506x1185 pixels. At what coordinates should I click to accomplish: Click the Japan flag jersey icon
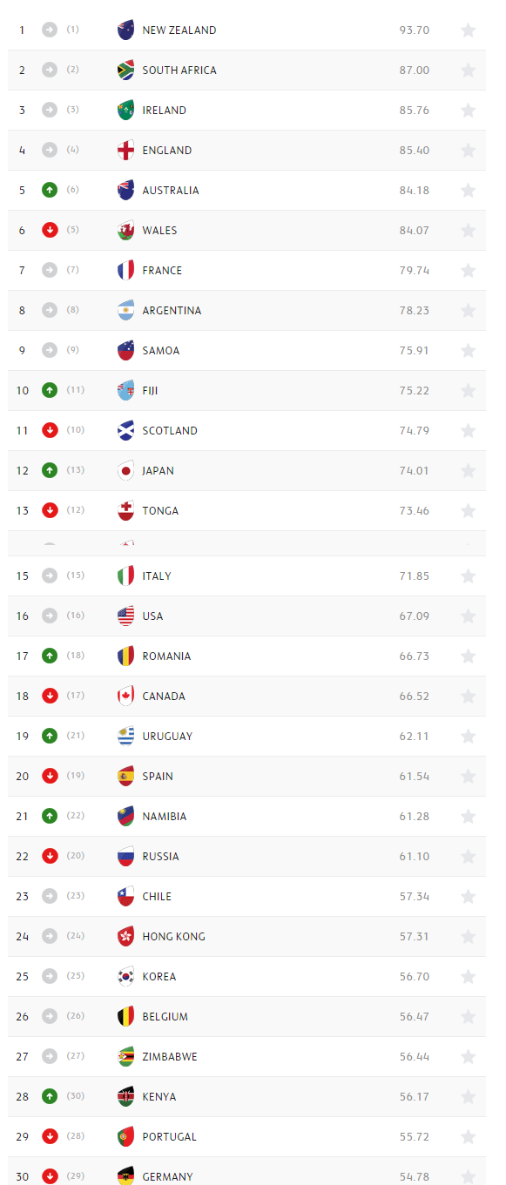tap(126, 471)
